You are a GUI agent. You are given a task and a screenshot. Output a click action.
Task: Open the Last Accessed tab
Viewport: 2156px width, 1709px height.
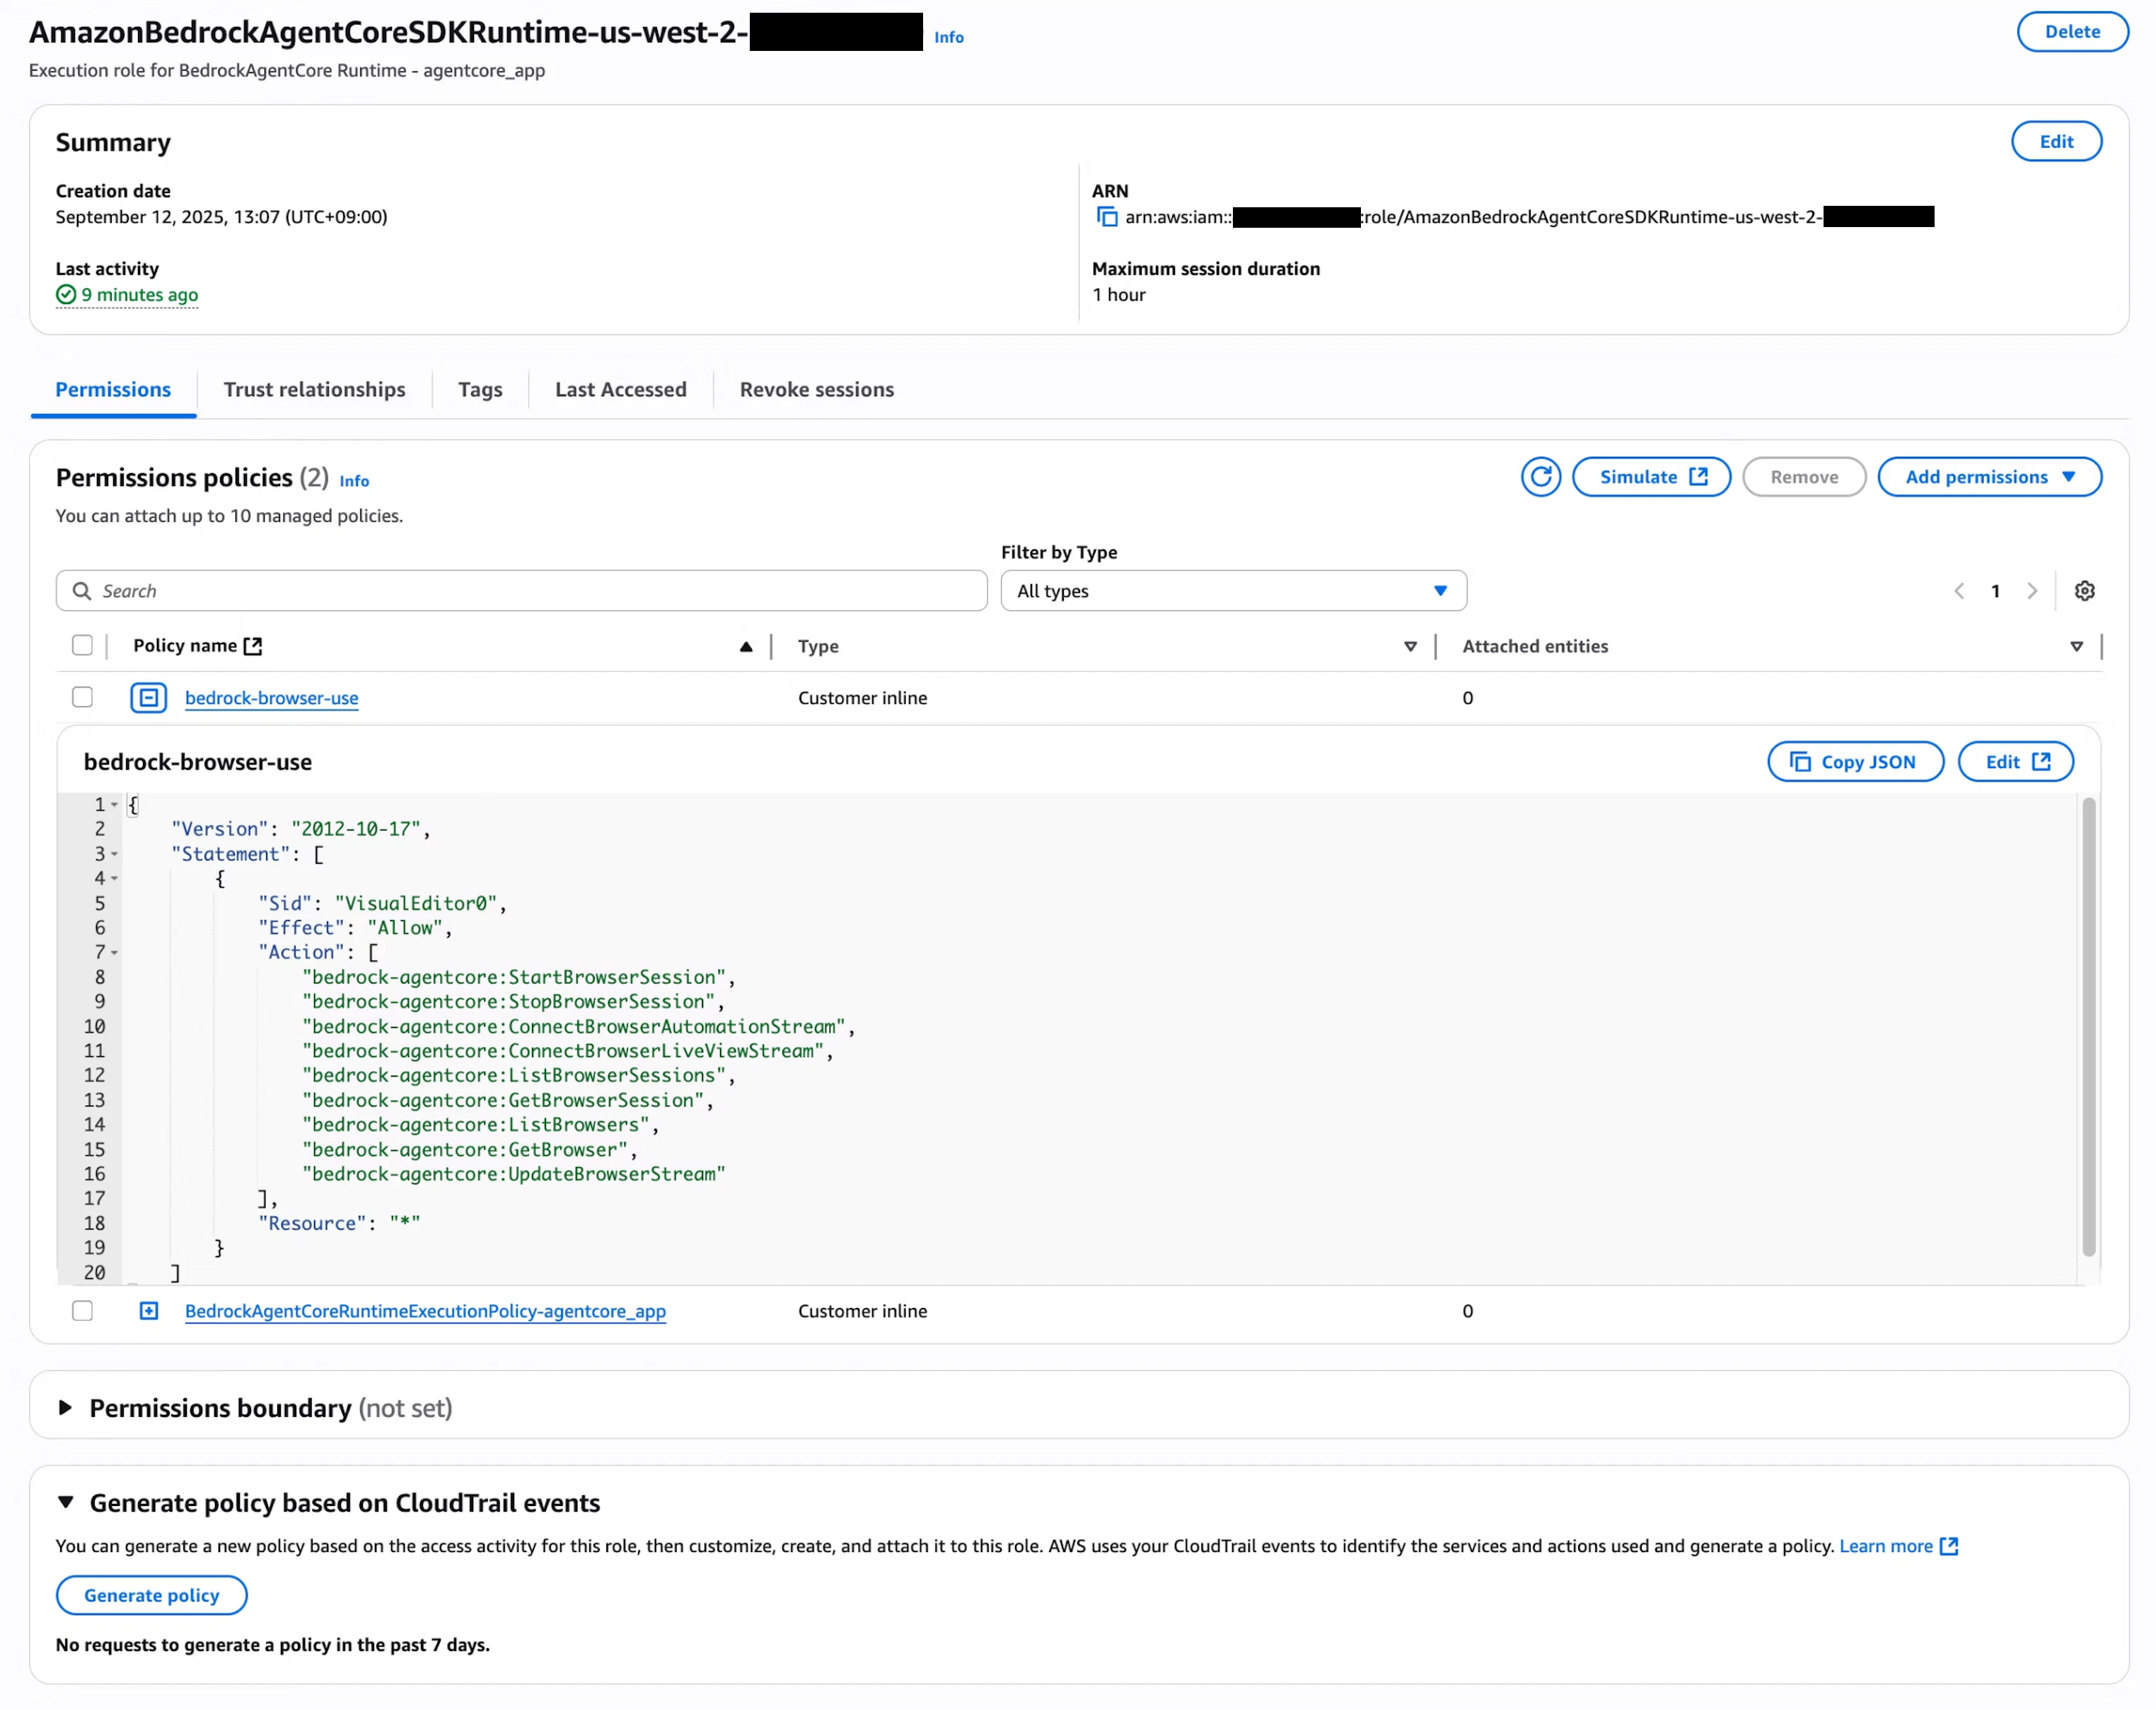coord(621,390)
